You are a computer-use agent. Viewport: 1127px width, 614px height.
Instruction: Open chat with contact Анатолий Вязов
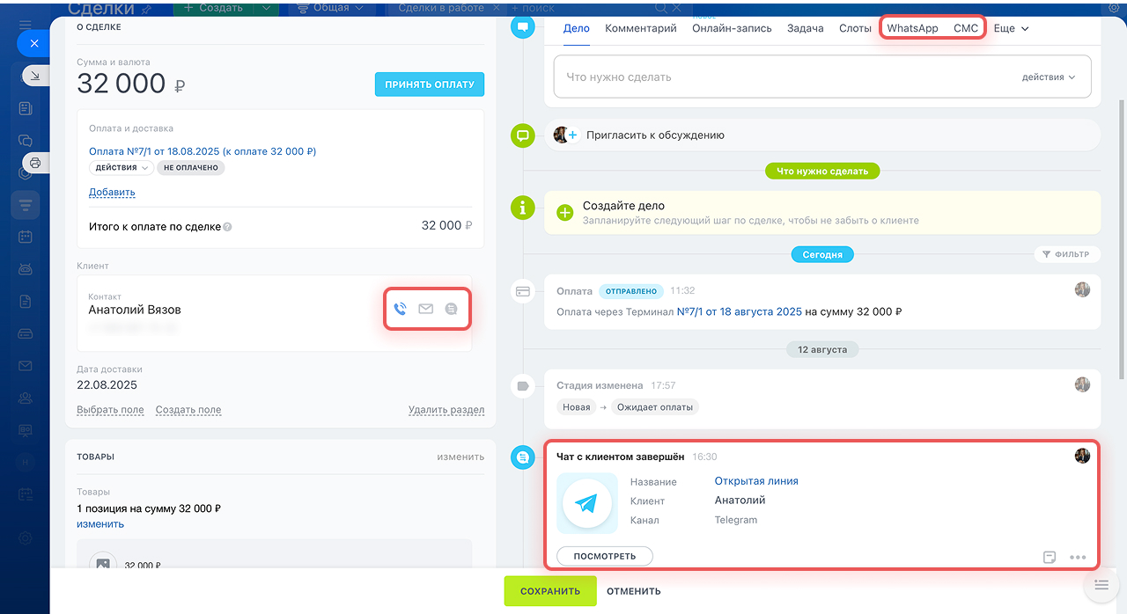452,309
